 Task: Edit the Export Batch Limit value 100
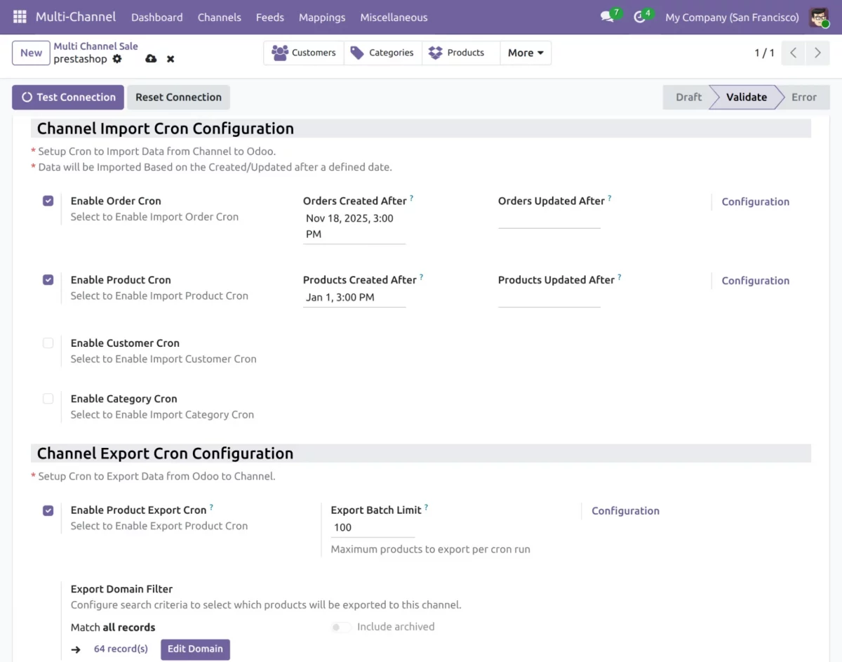tap(373, 528)
